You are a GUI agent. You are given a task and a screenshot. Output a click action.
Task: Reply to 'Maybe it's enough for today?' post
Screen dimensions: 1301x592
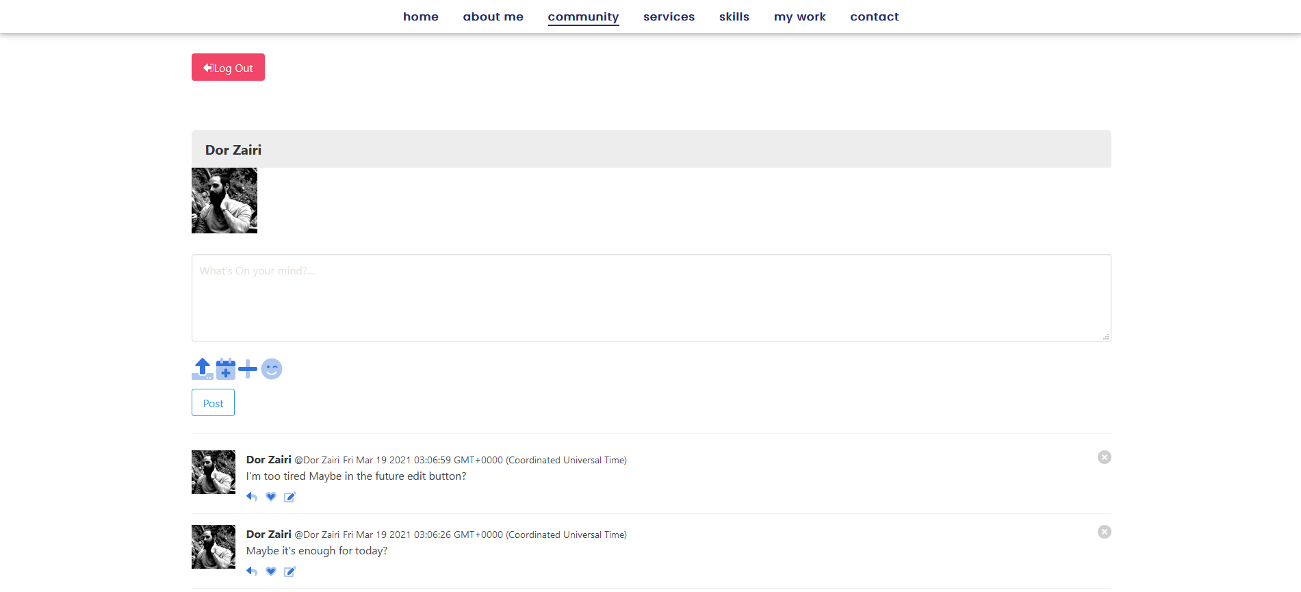point(252,571)
